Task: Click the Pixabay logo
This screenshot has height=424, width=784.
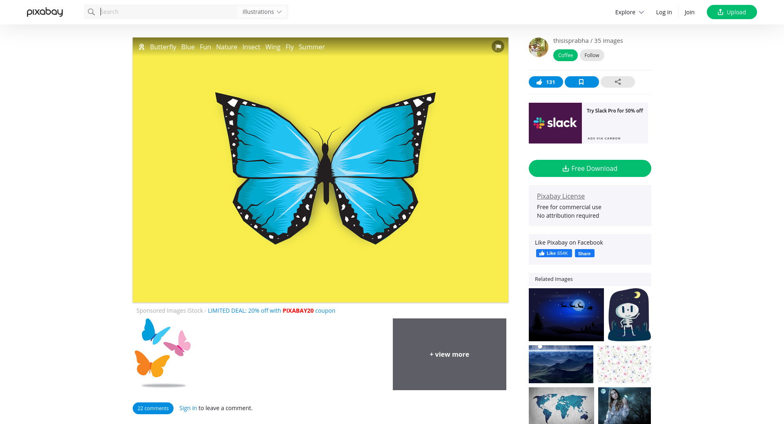Action: 45,12
